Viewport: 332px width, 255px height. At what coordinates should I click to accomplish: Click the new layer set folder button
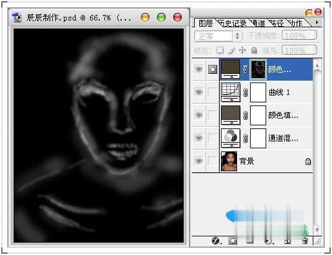(250, 241)
